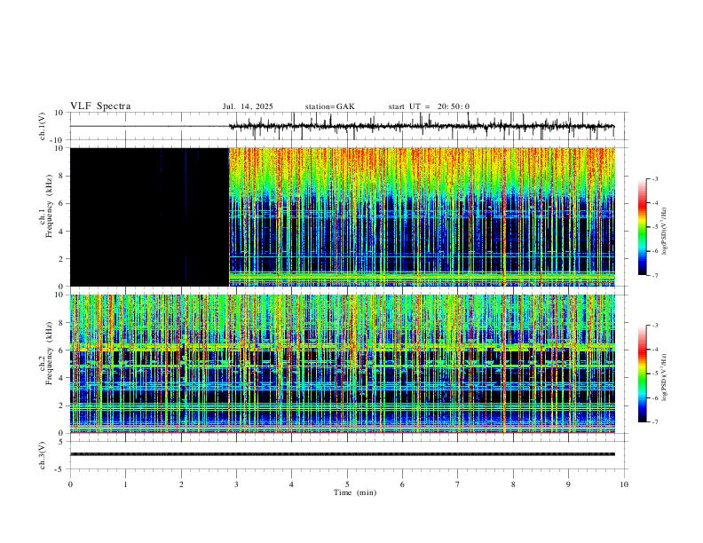Screen dimensions: 703x543
Task: Click the ch.1 PSD color bar
Action: pyautogui.click(x=643, y=227)
